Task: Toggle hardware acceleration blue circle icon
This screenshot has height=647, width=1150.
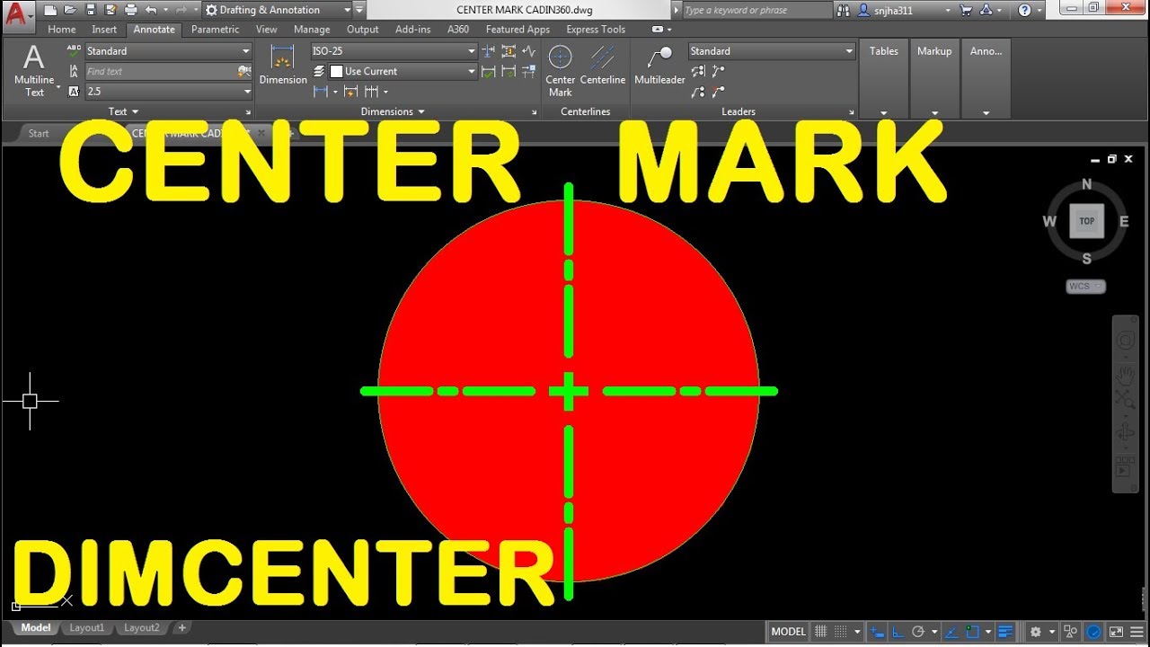Action: coord(1093,632)
